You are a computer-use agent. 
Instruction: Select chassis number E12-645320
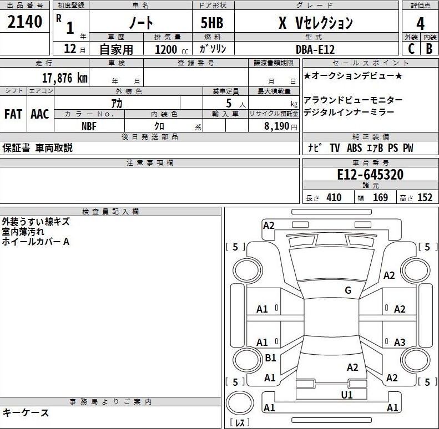point(370,175)
